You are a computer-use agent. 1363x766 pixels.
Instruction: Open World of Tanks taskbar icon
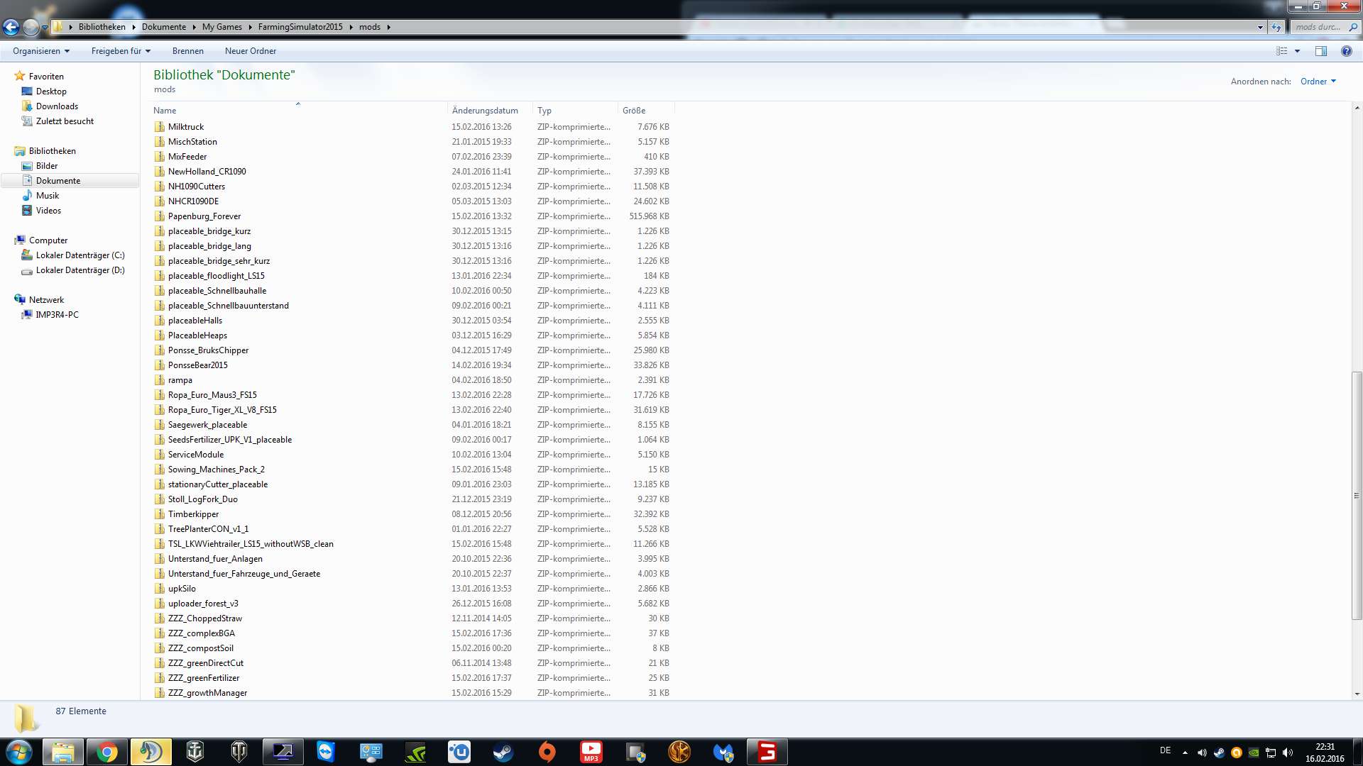point(239,752)
